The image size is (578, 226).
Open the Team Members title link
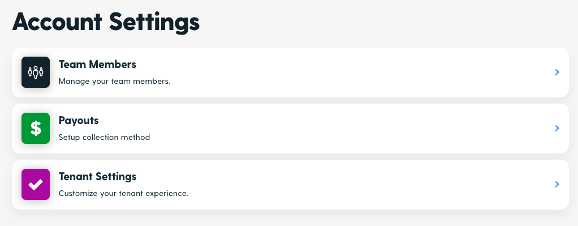(97, 64)
